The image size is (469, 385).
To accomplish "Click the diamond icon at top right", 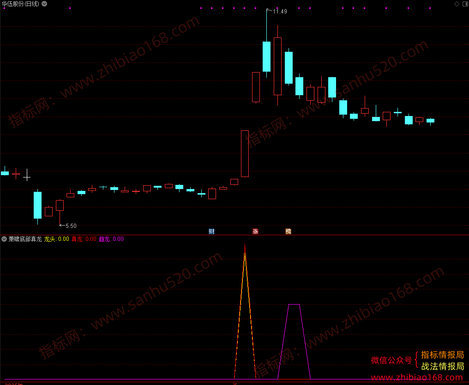I will [457, 4].
